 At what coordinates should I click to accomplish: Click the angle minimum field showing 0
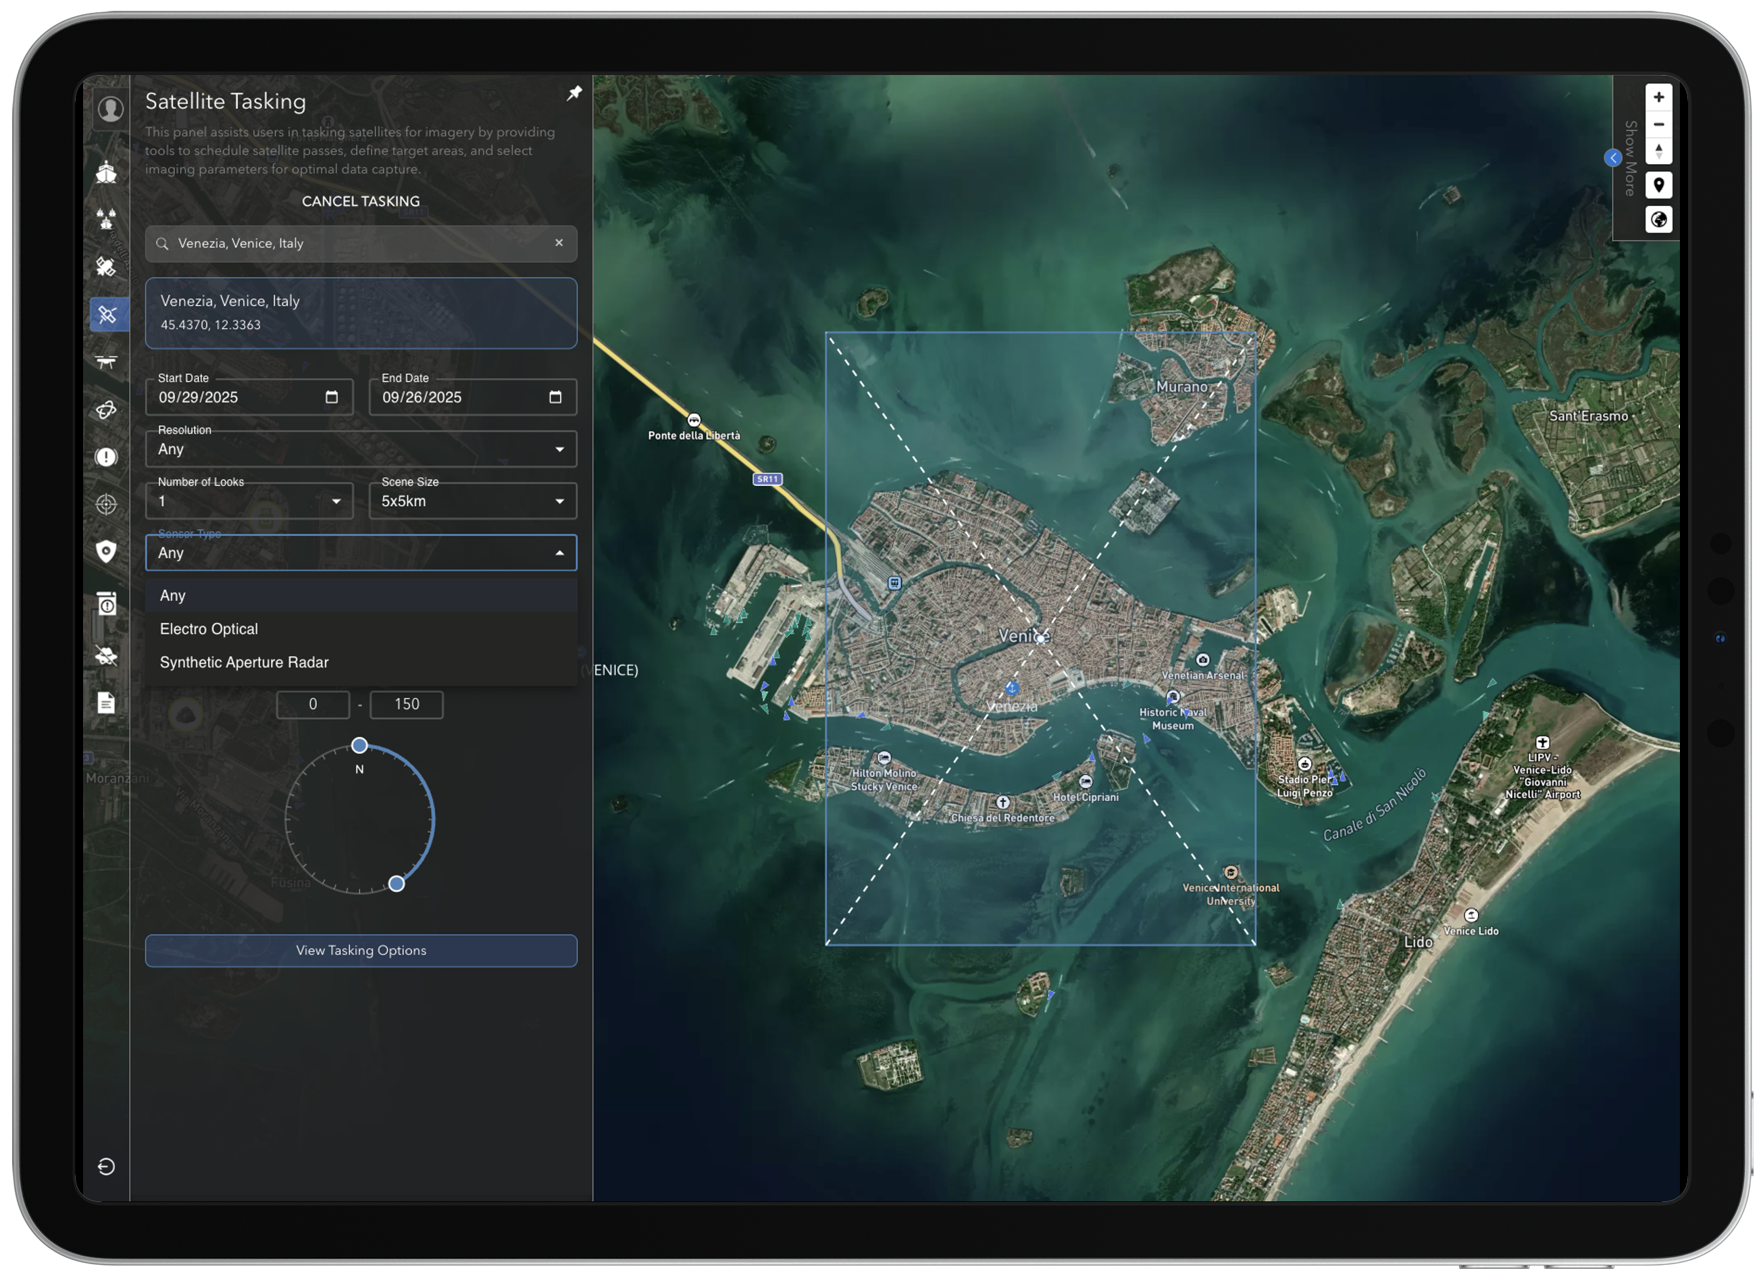[313, 705]
